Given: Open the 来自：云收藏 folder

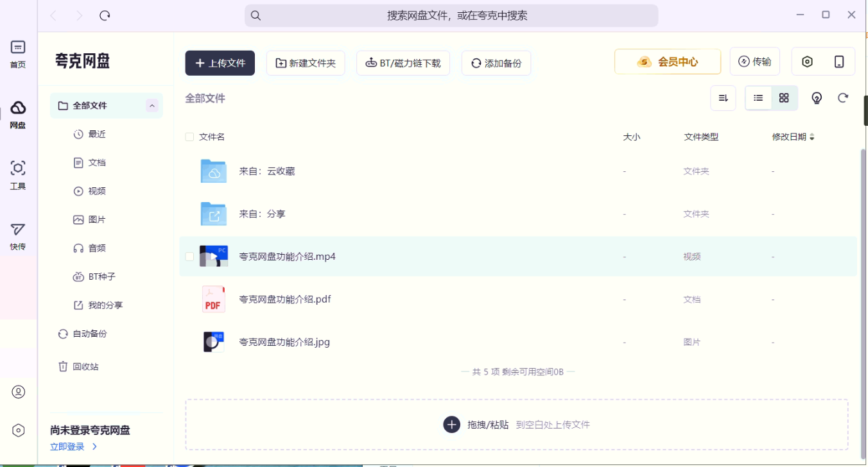Looking at the screenshot, I should tap(266, 171).
